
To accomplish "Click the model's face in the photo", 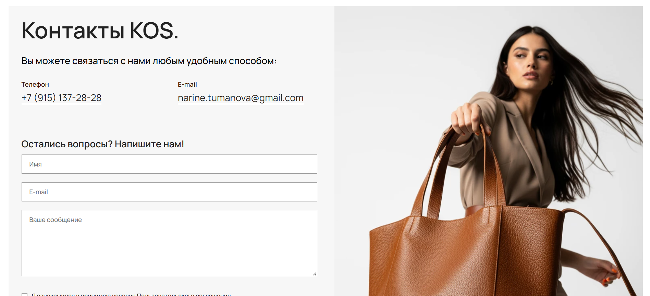I will pos(529,60).
